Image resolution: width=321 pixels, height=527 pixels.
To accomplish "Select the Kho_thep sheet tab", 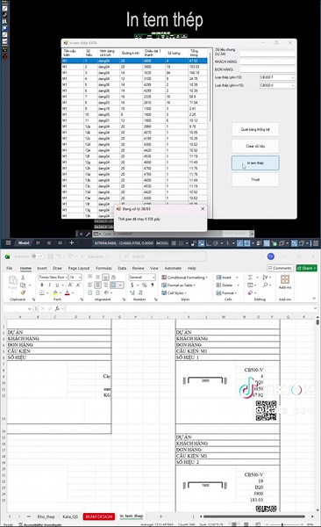I will (x=46, y=516).
